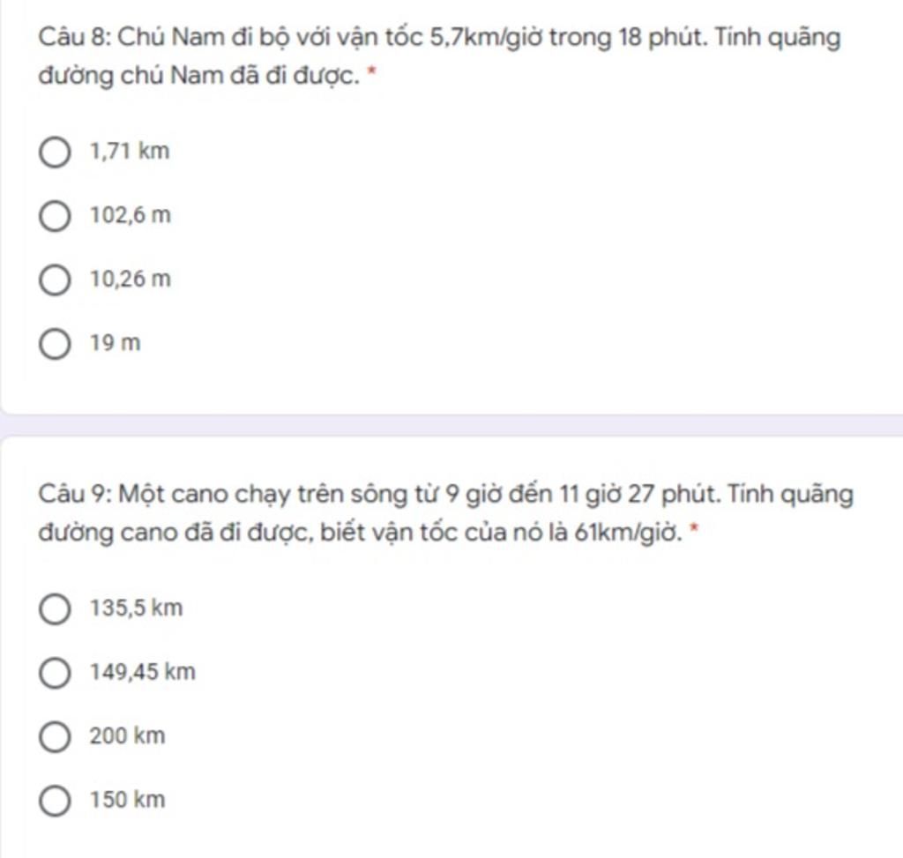Choose the 149,45 km radio circle
Screen dimensions: 903x858
[55, 673]
